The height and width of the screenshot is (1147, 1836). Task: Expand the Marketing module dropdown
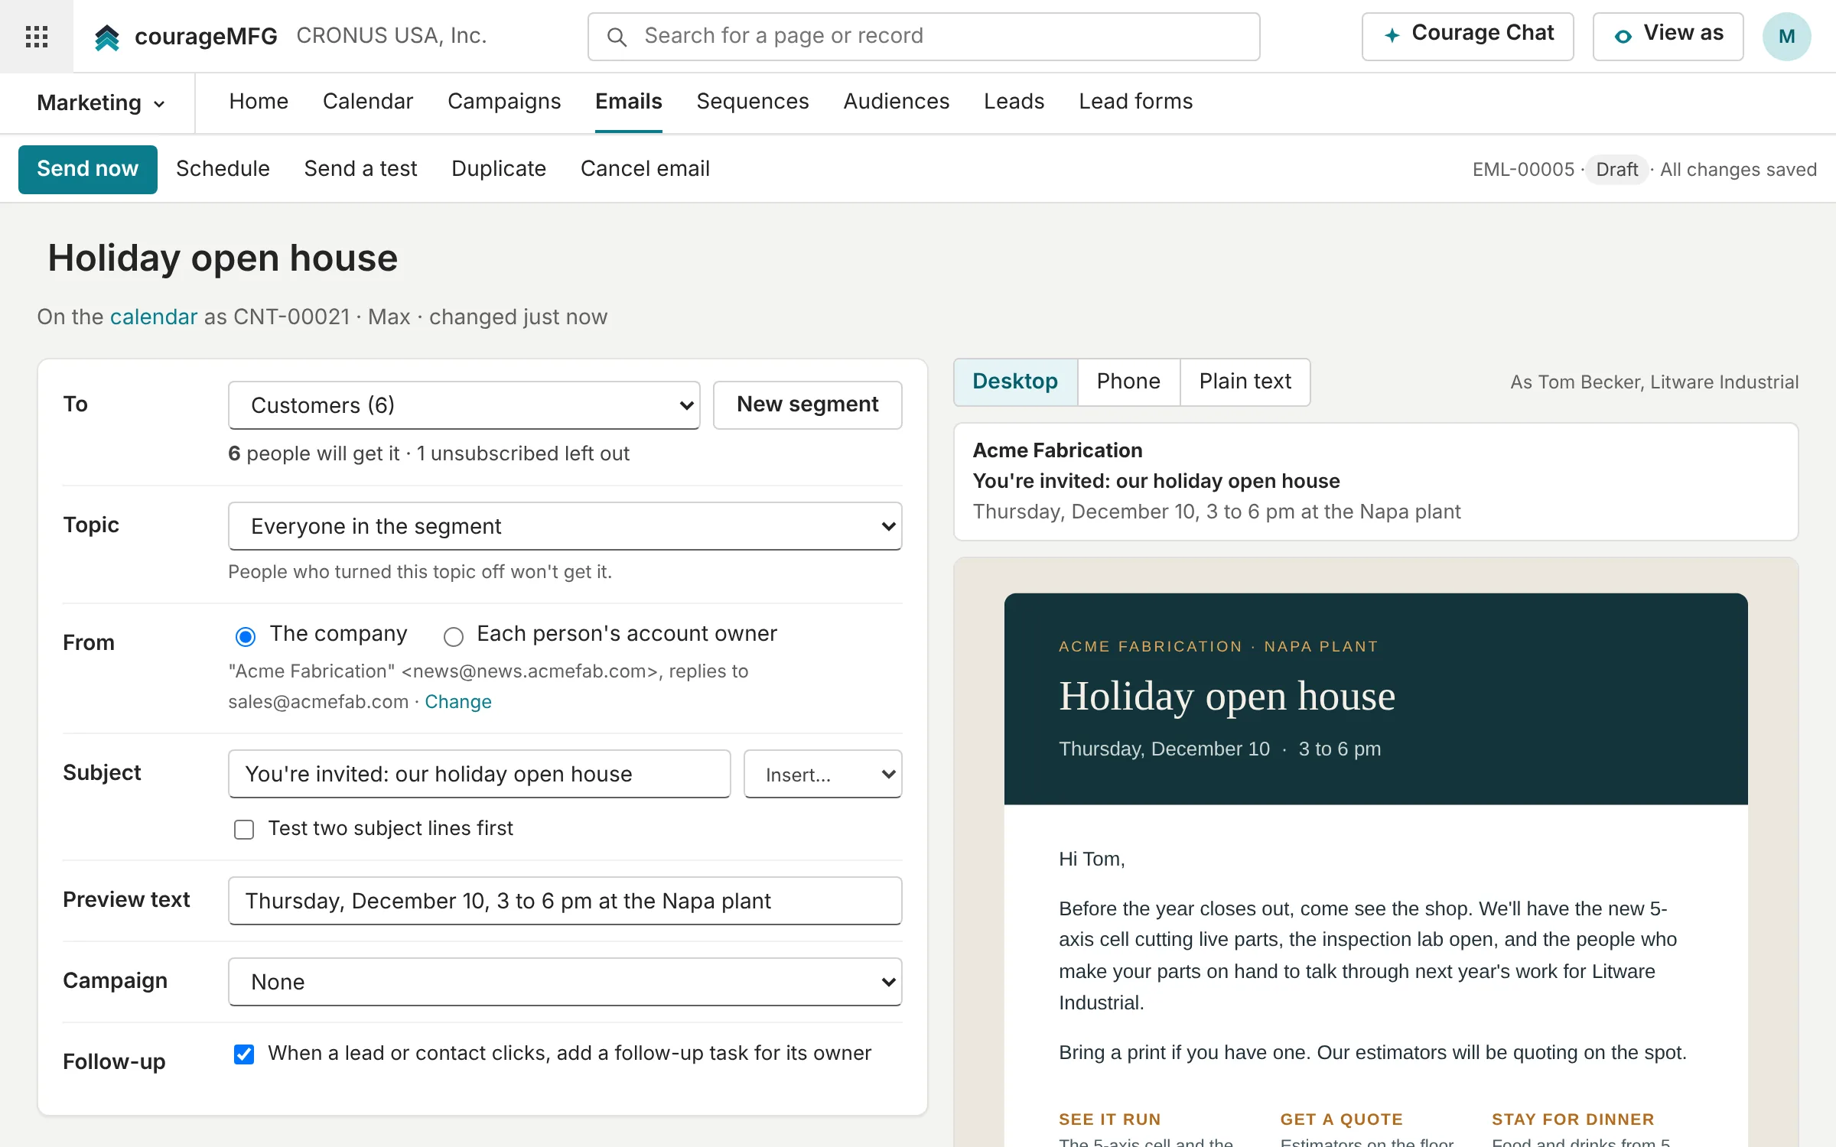point(101,102)
